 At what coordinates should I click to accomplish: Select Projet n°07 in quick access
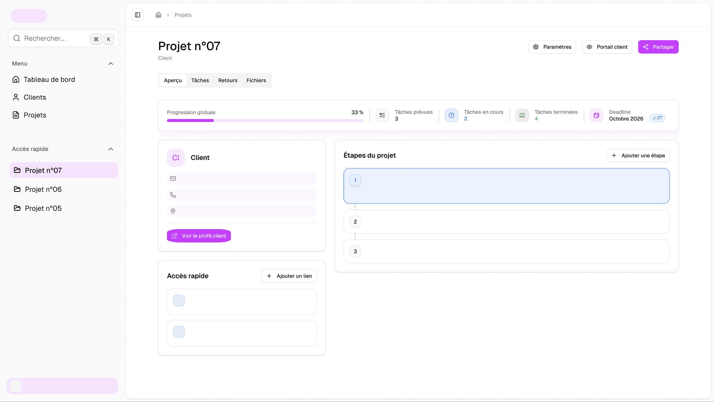coord(64,170)
